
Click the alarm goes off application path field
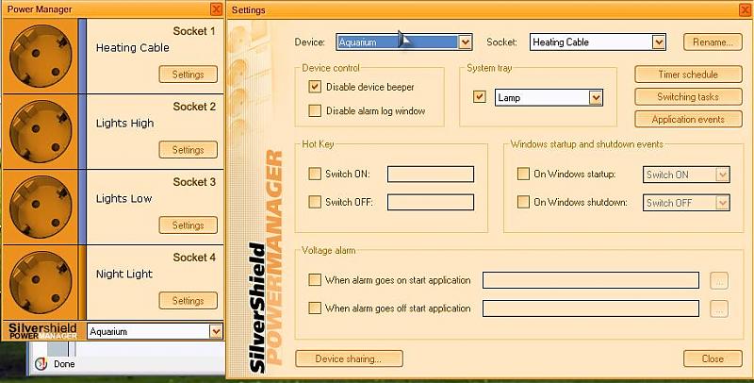pyautogui.click(x=591, y=308)
